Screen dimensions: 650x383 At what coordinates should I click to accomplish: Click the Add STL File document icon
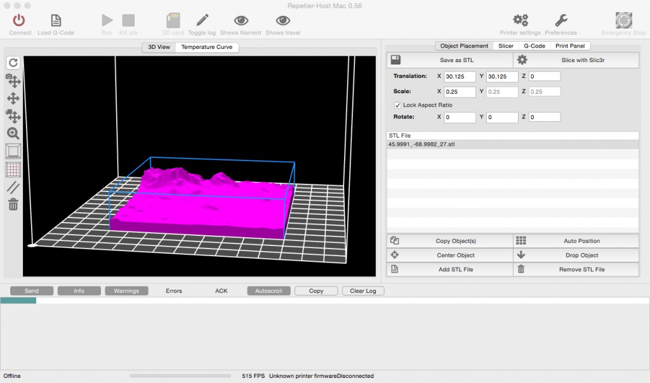(x=395, y=269)
